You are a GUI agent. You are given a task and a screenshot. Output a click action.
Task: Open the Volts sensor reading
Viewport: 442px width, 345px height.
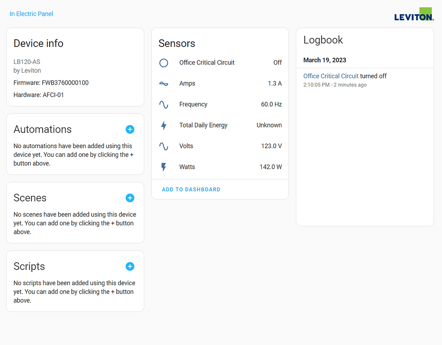tap(220, 146)
